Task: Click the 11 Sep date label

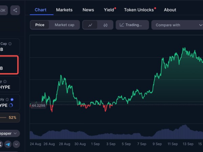Action: (x=172, y=144)
